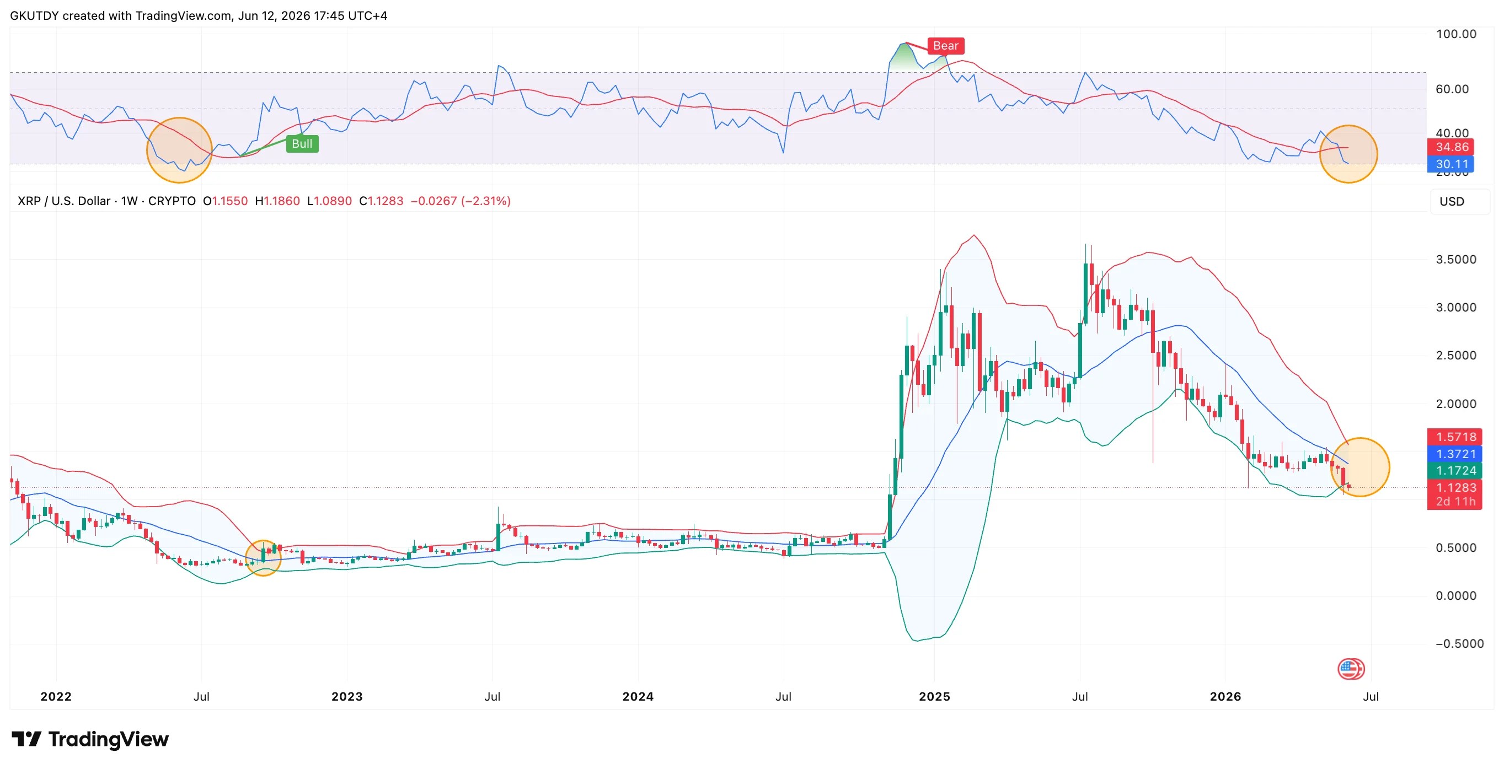This screenshot has height=769, width=1504.
Task: Click the GKUTDY created with TradingView.com header
Action: 199,16
